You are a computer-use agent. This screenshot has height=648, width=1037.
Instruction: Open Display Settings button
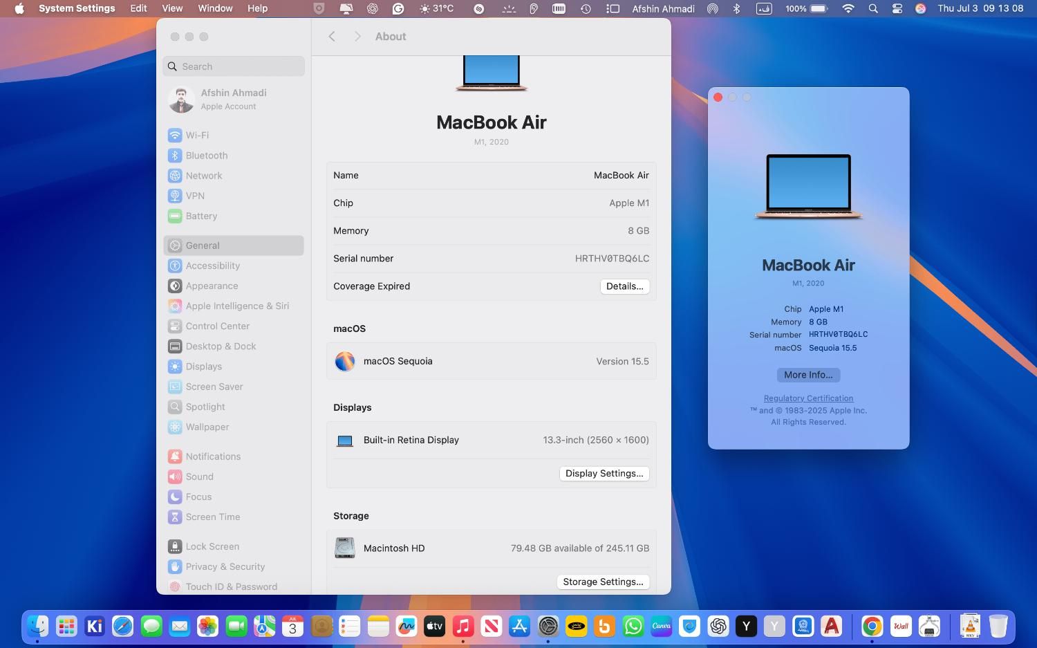604,474
